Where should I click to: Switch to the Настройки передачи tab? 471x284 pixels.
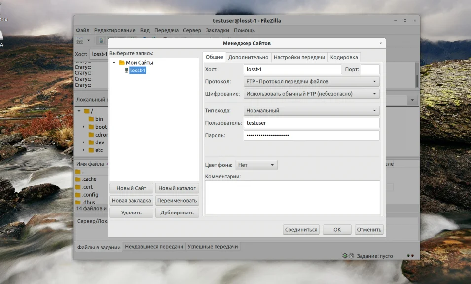coord(299,57)
